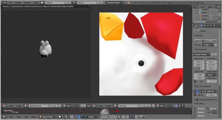Open the Render Presets dropdown
The image size is (222, 120).
(202, 54)
